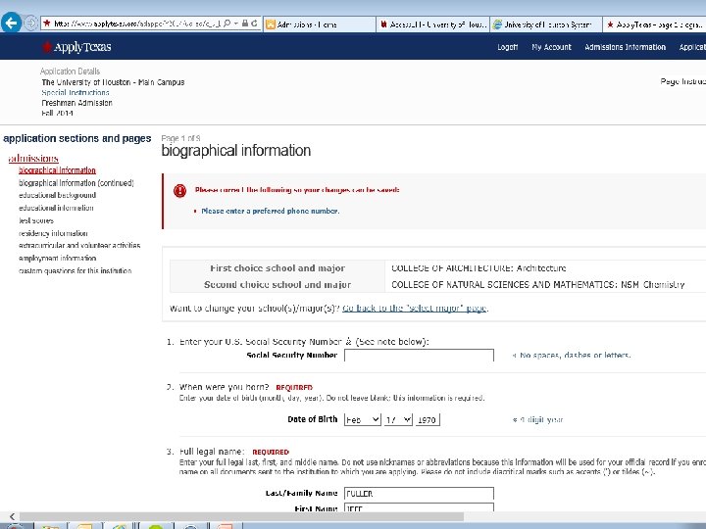Click the 'Please enter a preferred phone number' message
706x529 pixels.
(x=271, y=211)
